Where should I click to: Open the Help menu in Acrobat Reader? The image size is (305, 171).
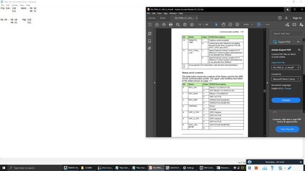pyautogui.click(x=181, y=13)
